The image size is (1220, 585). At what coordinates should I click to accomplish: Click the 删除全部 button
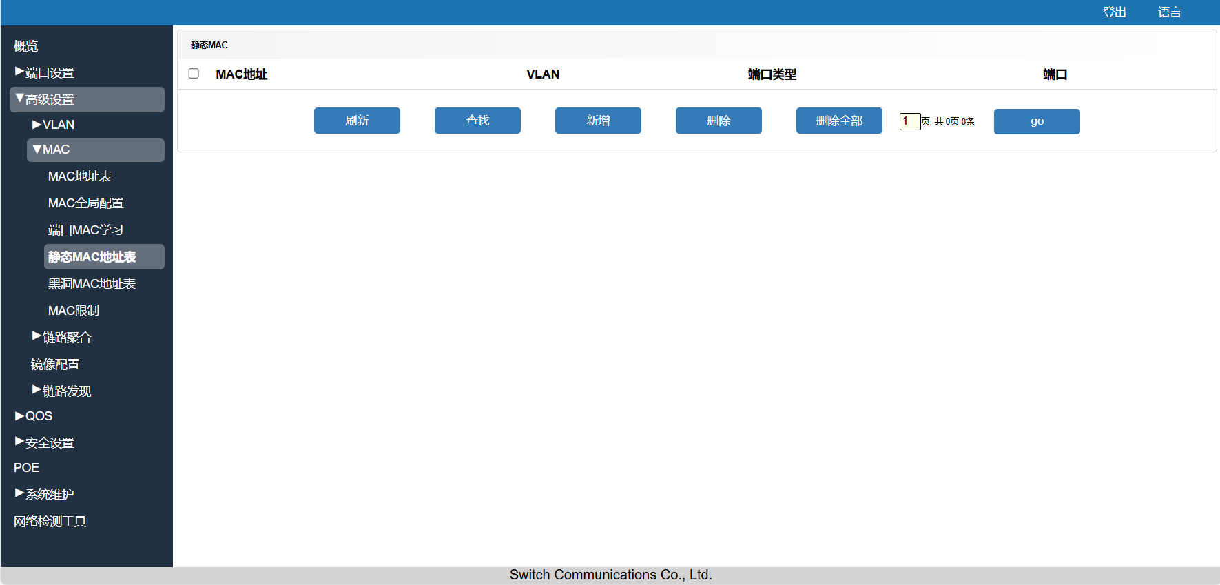click(x=839, y=121)
